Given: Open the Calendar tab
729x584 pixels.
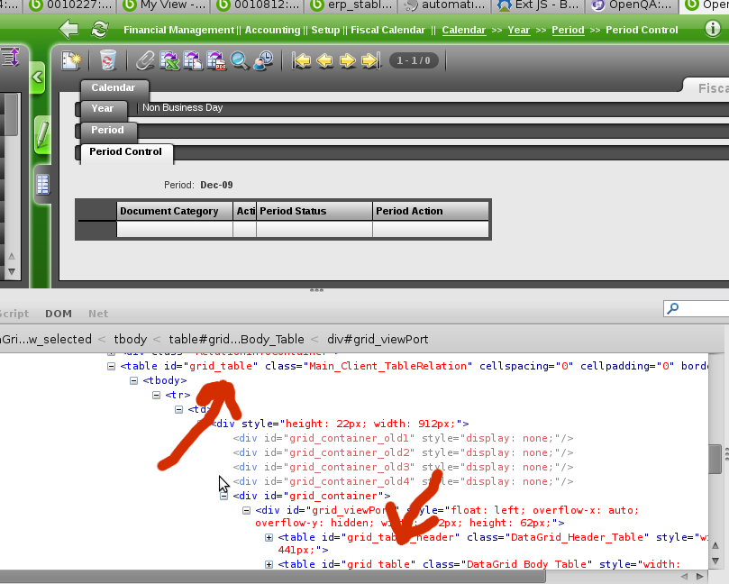Looking at the screenshot, I should 113,88.
